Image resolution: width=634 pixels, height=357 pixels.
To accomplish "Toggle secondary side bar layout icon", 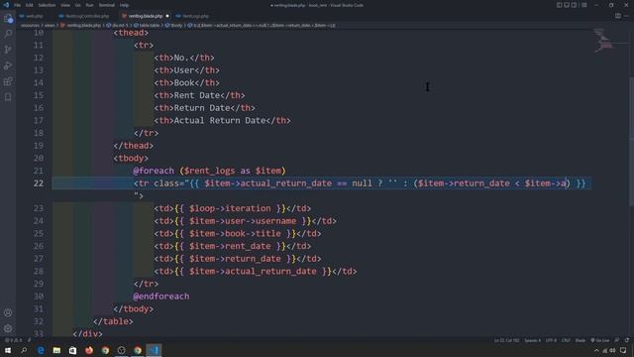I will point(575,5).
